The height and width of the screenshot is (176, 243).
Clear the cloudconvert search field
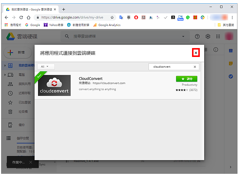[x=195, y=67]
